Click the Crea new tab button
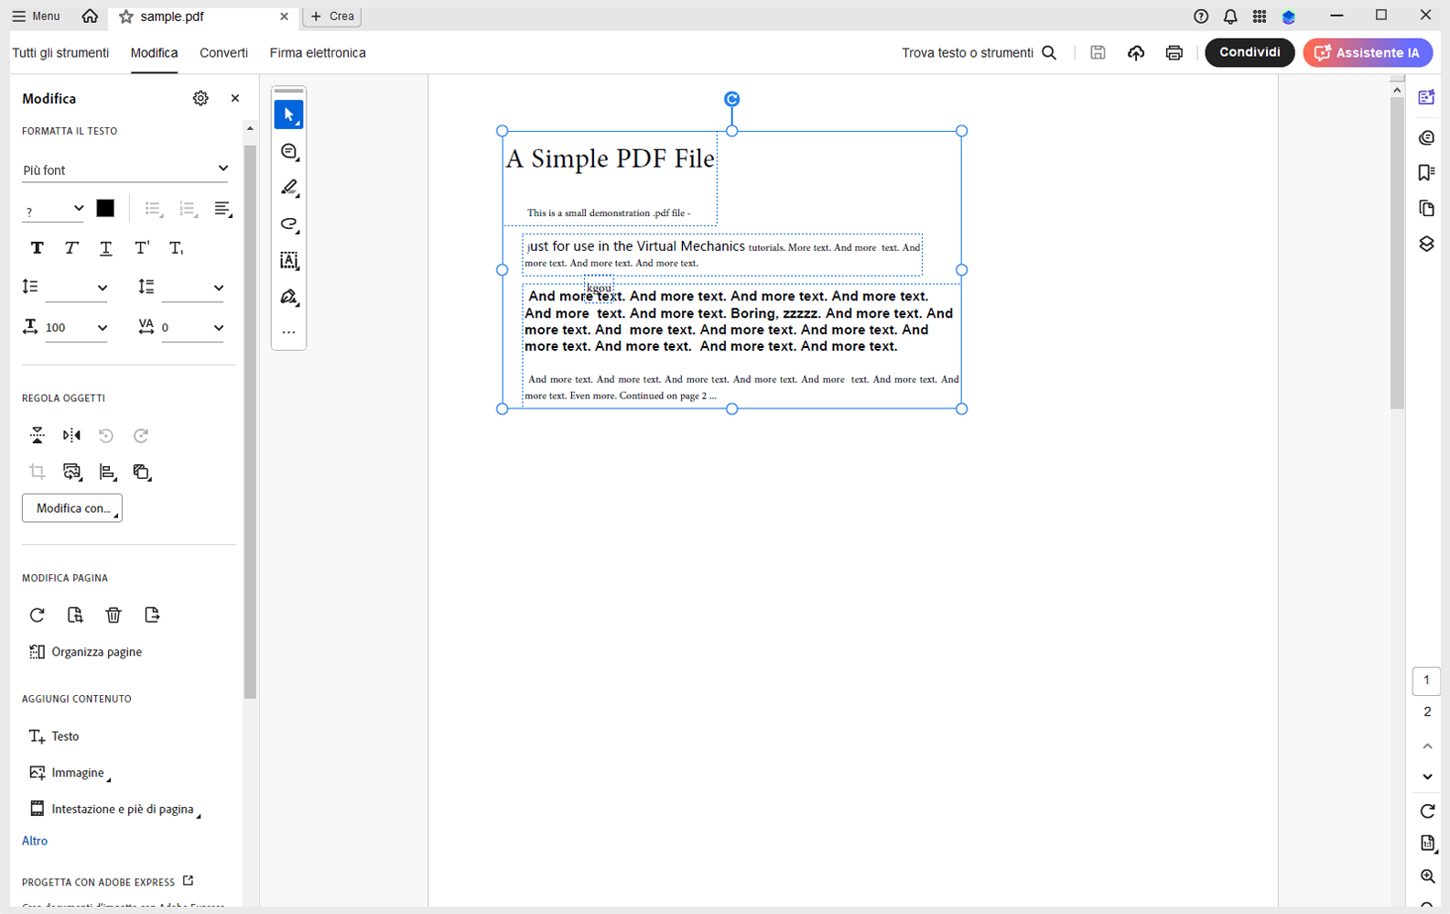 tap(332, 16)
